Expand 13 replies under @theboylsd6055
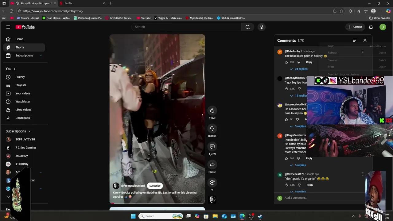 (x=298, y=96)
